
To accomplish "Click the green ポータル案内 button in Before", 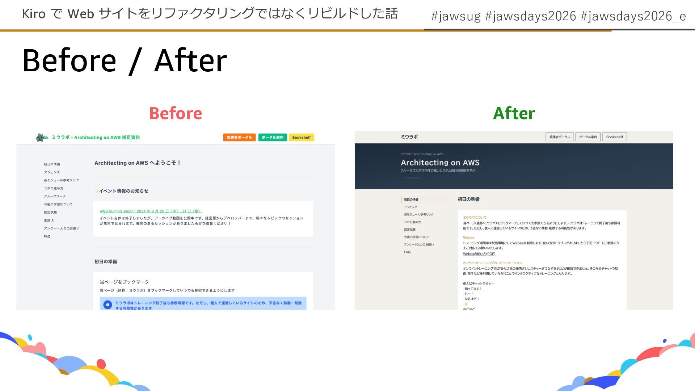I will coord(272,138).
